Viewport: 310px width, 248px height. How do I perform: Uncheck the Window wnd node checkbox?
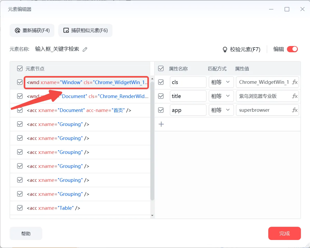click(20, 82)
